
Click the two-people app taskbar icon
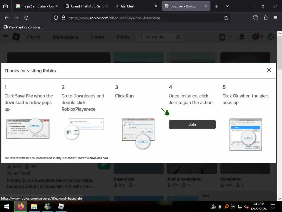47,206
